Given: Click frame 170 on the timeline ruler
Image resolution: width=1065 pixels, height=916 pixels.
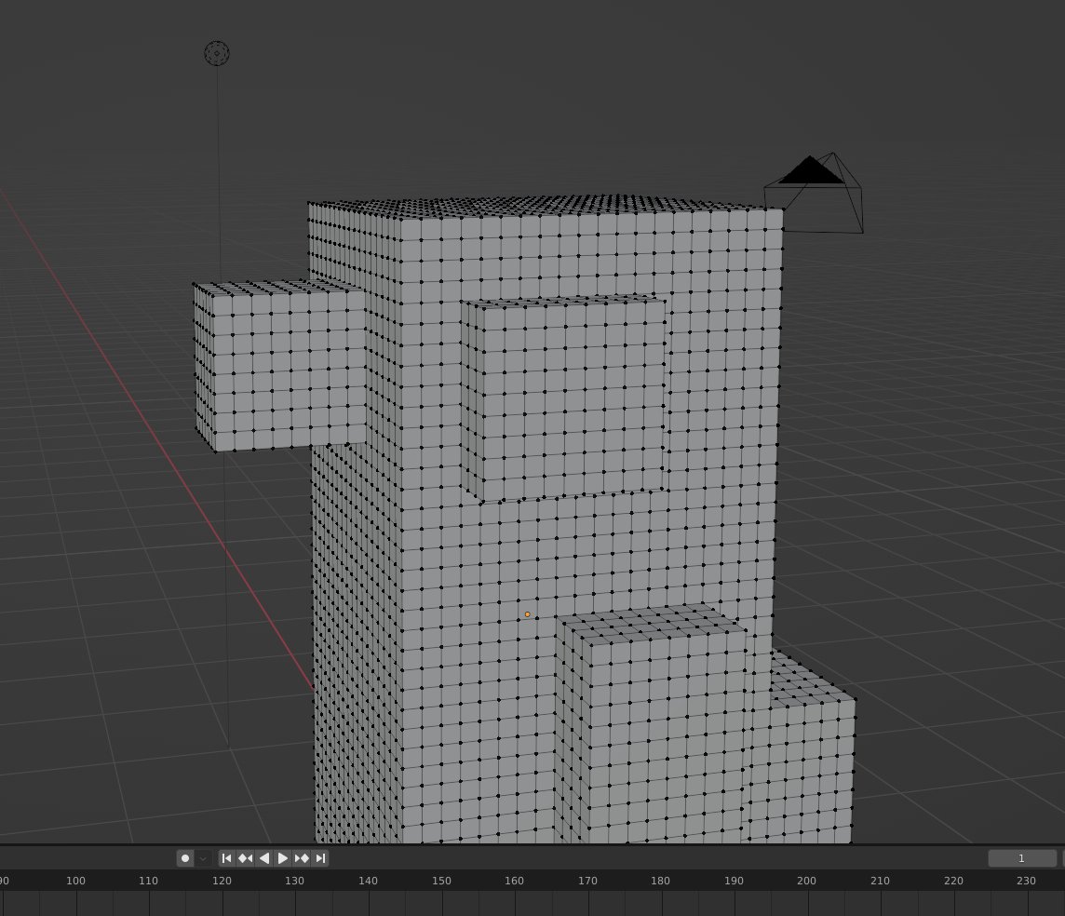Looking at the screenshot, I should point(587,881).
